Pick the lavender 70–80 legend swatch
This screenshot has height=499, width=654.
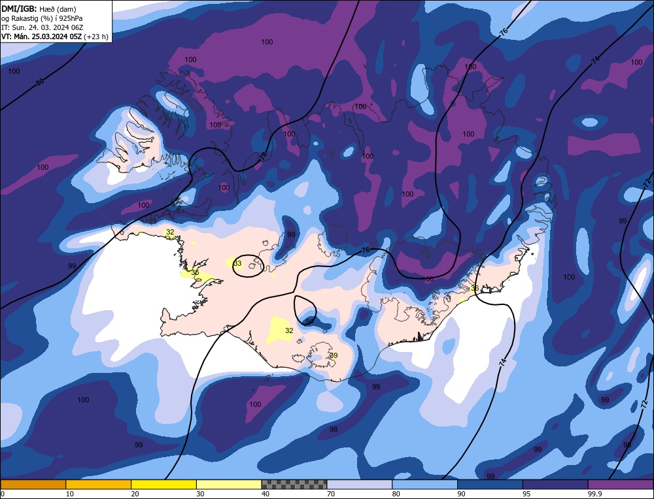[x=360, y=484]
